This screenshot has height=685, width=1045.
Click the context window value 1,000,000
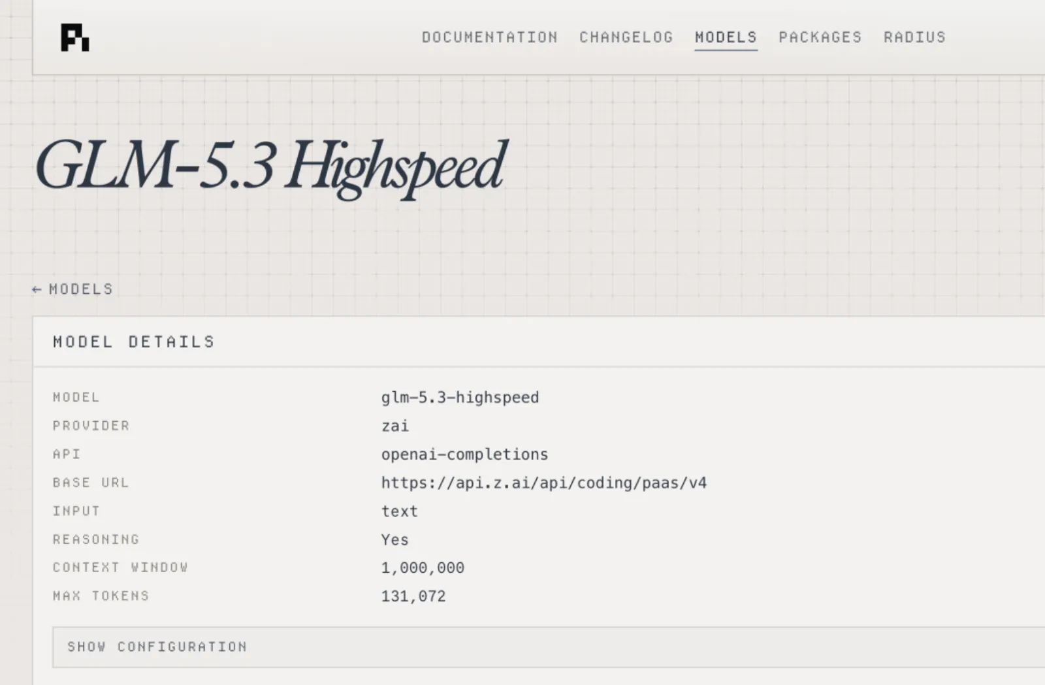423,568
